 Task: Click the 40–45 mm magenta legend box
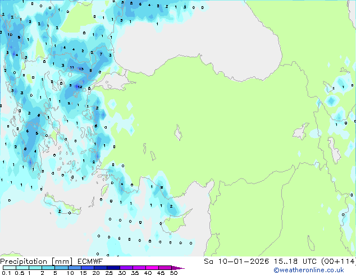[152, 268]
